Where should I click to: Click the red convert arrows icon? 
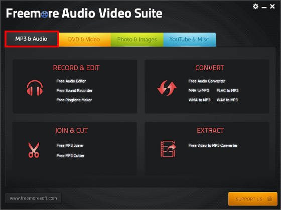(x=167, y=88)
